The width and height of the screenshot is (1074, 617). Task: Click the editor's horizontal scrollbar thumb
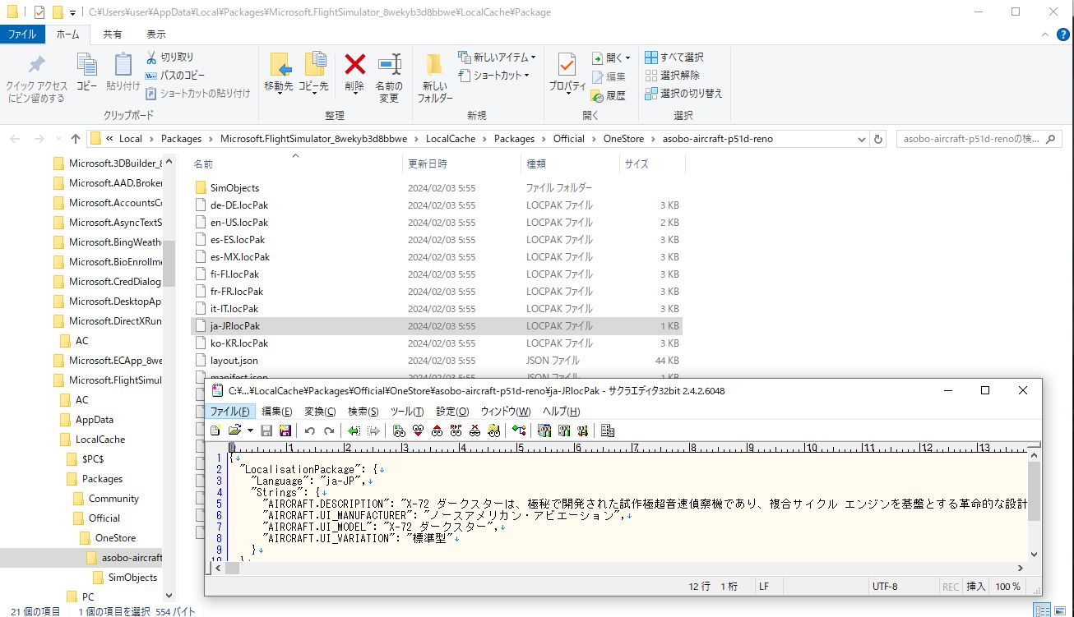click(x=232, y=568)
